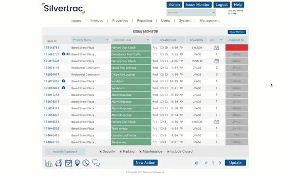This screenshot has width=293, height=185.
Task: Open the Property Name filter dropdown
Action: (x=90, y=40)
